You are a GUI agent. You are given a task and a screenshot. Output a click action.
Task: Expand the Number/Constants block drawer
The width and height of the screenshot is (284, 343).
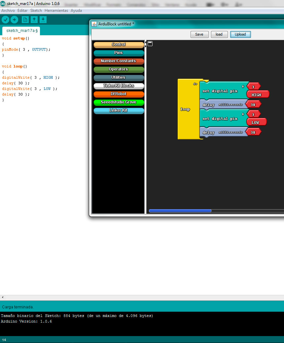(x=119, y=61)
